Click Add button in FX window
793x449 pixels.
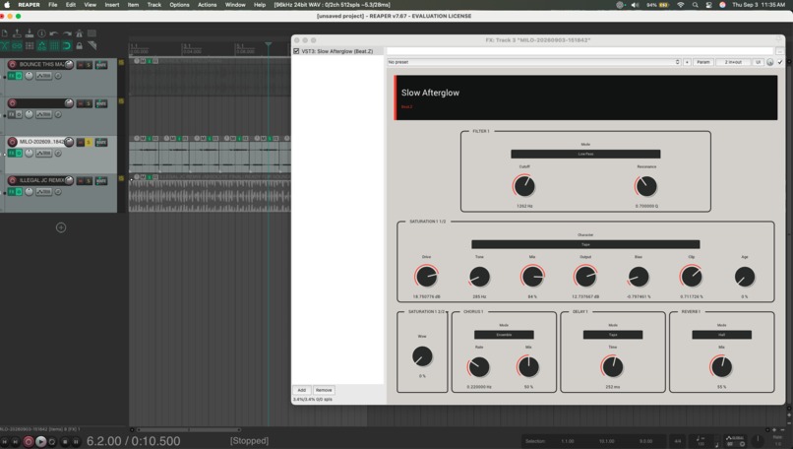click(x=301, y=390)
